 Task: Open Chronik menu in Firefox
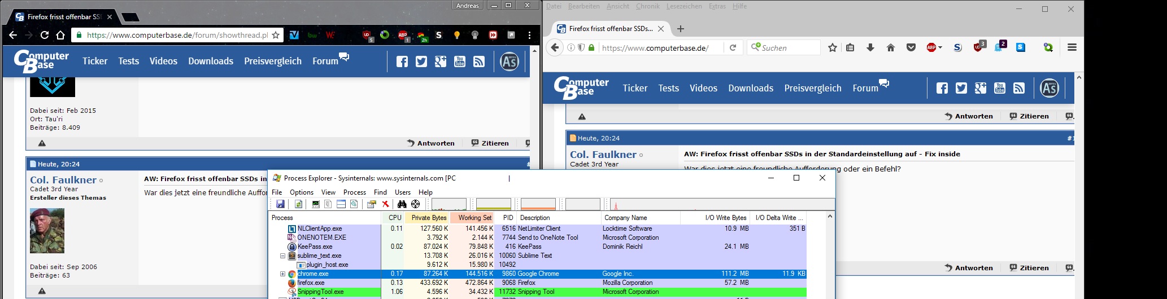647,6
